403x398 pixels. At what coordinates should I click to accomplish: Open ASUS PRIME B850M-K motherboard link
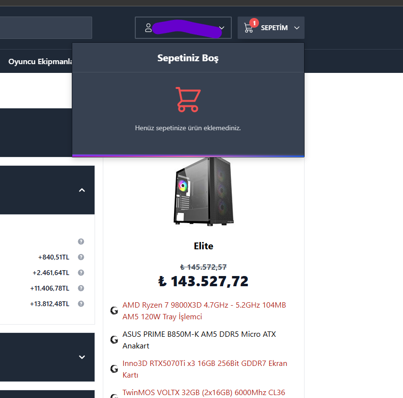pyautogui.click(x=199, y=340)
